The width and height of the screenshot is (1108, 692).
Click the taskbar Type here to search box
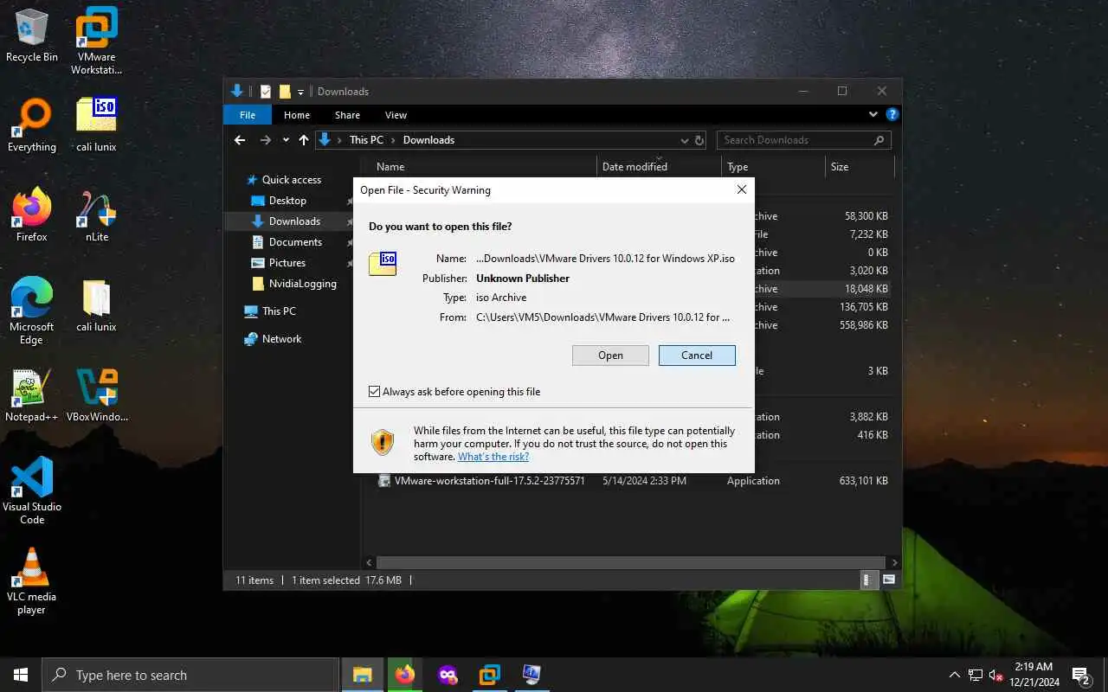(190, 675)
